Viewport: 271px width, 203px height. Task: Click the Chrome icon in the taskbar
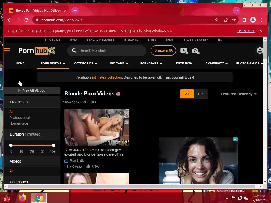(39, 198)
